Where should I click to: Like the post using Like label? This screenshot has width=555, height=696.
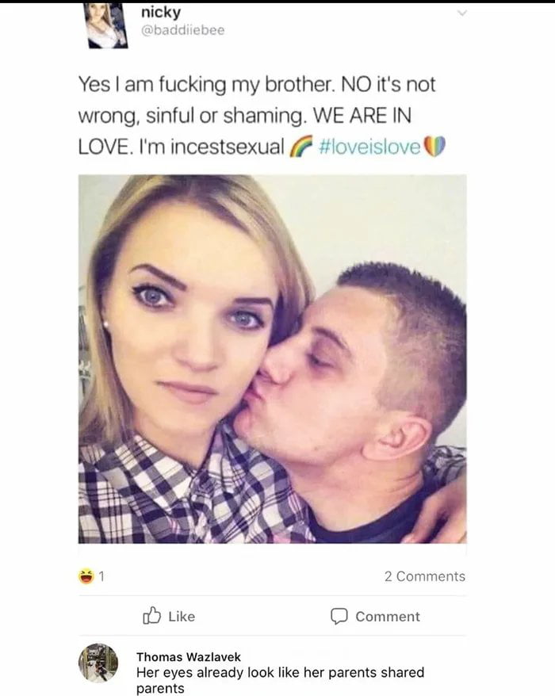tap(182, 617)
